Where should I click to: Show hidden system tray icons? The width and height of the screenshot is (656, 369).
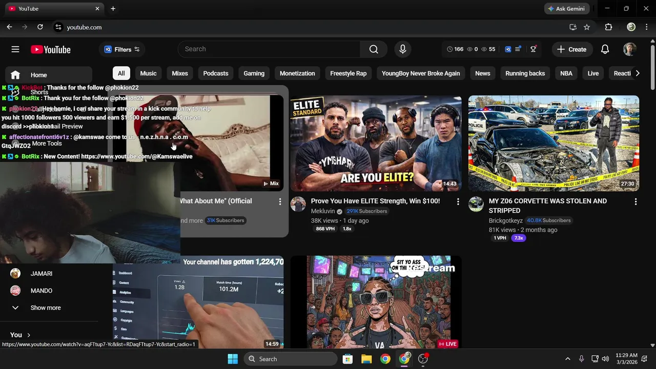point(567,359)
